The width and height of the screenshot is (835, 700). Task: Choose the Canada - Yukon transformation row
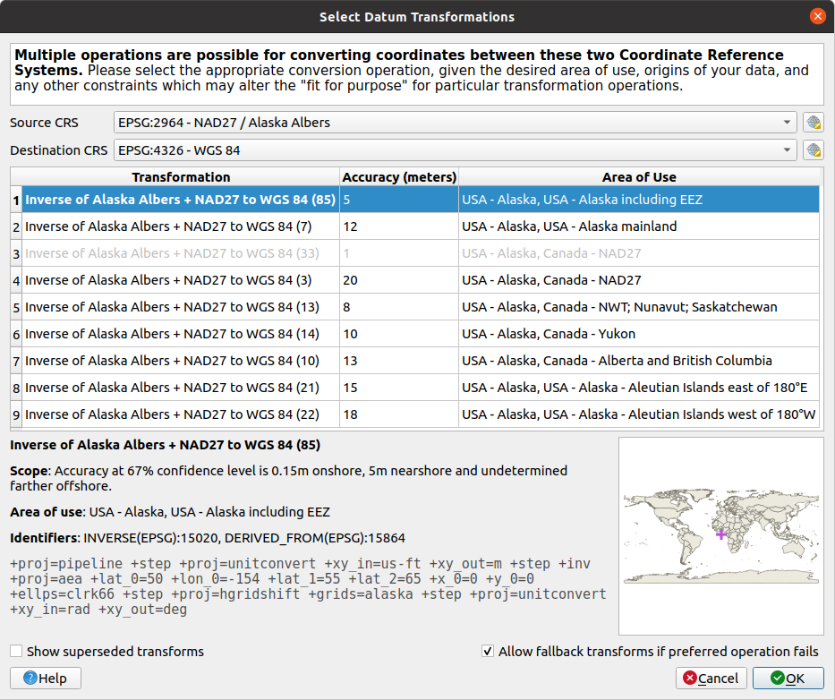click(168, 334)
